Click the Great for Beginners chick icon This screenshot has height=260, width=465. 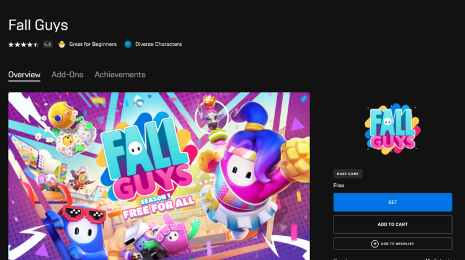pyautogui.click(x=61, y=45)
